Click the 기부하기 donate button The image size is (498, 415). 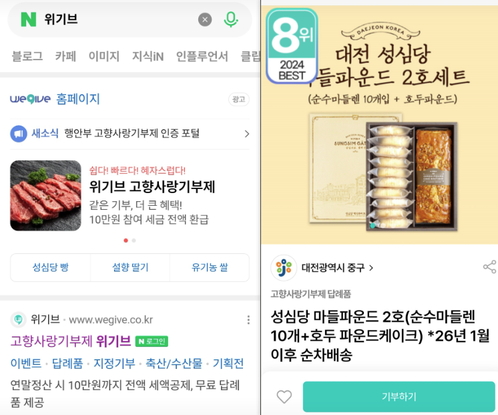coord(399,396)
